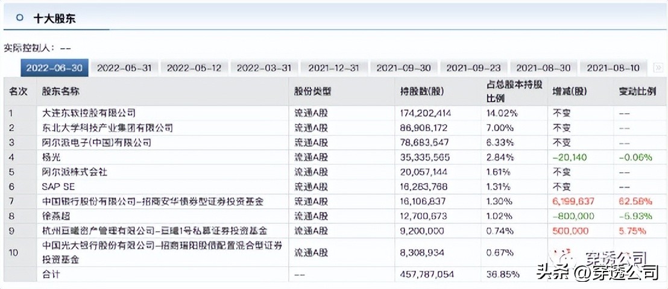Select 中国银行 招商安华债券型 fund row
Image resolution: width=668 pixels, height=289 pixels.
153,201
